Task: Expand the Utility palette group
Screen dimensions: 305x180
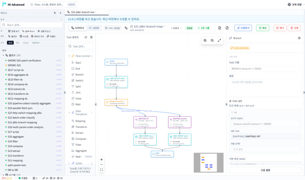Action: tap(69, 163)
